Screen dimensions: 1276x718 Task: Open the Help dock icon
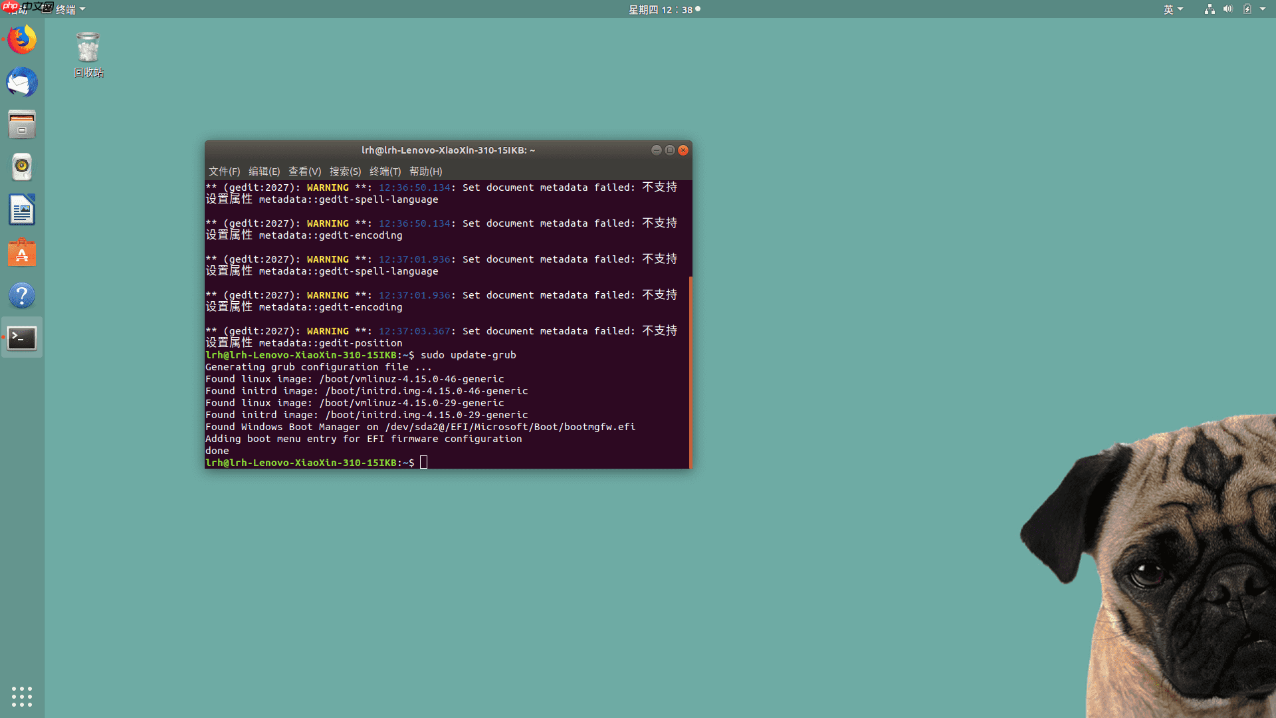[22, 295]
